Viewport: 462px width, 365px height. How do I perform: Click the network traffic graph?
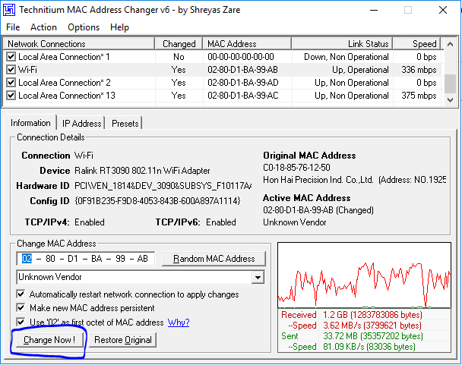(364, 275)
